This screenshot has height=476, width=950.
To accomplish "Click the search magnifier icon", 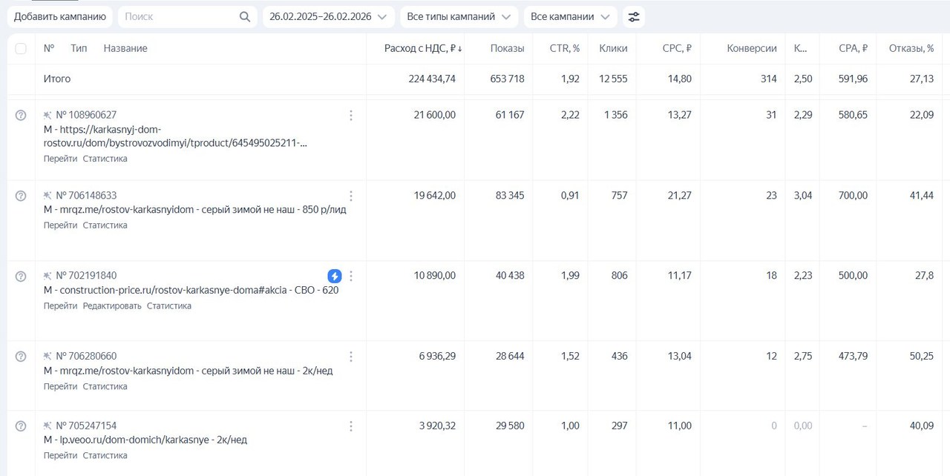I will point(245,17).
